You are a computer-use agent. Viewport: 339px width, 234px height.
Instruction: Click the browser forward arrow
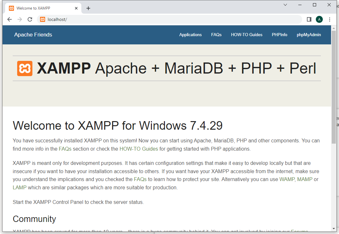(x=20, y=19)
